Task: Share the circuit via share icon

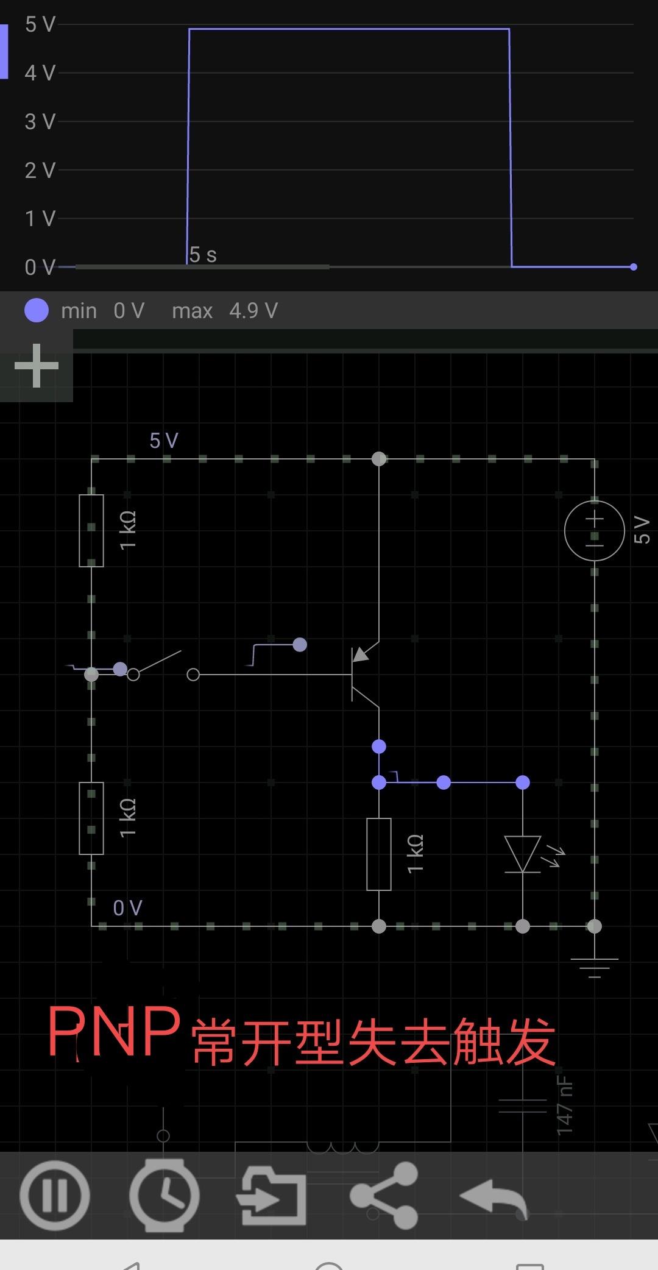Action: [x=384, y=1195]
